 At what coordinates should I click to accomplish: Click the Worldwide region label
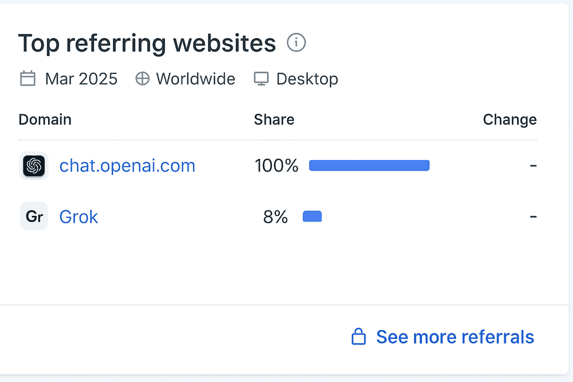click(x=195, y=79)
